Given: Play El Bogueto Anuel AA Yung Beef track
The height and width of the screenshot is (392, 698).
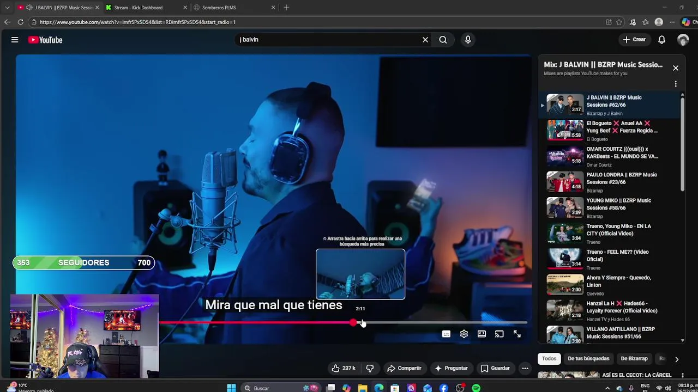Looking at the screenshot, I should coord(610,130).
